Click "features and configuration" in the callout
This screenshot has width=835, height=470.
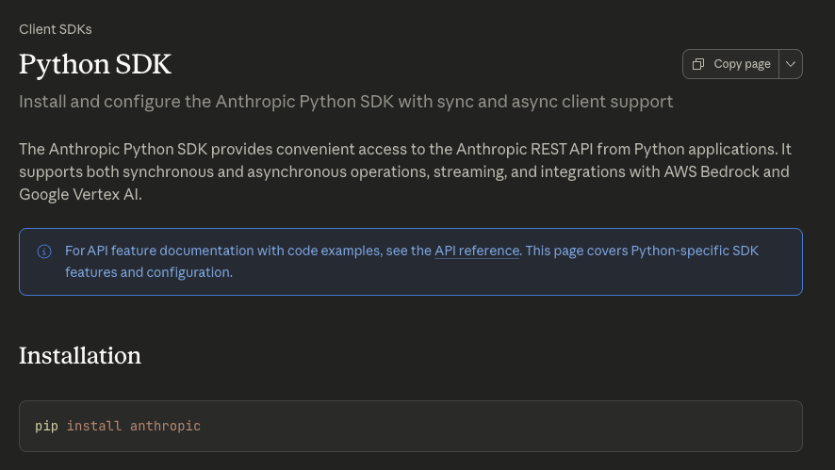click(x=148, y=272)
